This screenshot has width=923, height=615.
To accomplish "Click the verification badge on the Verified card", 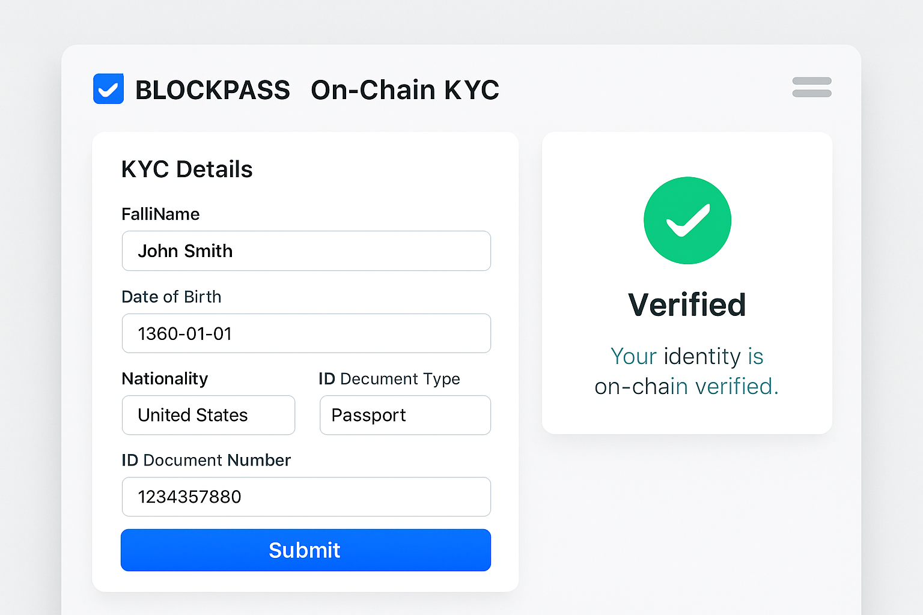I will pyautogui.click(x=687, y=220).
